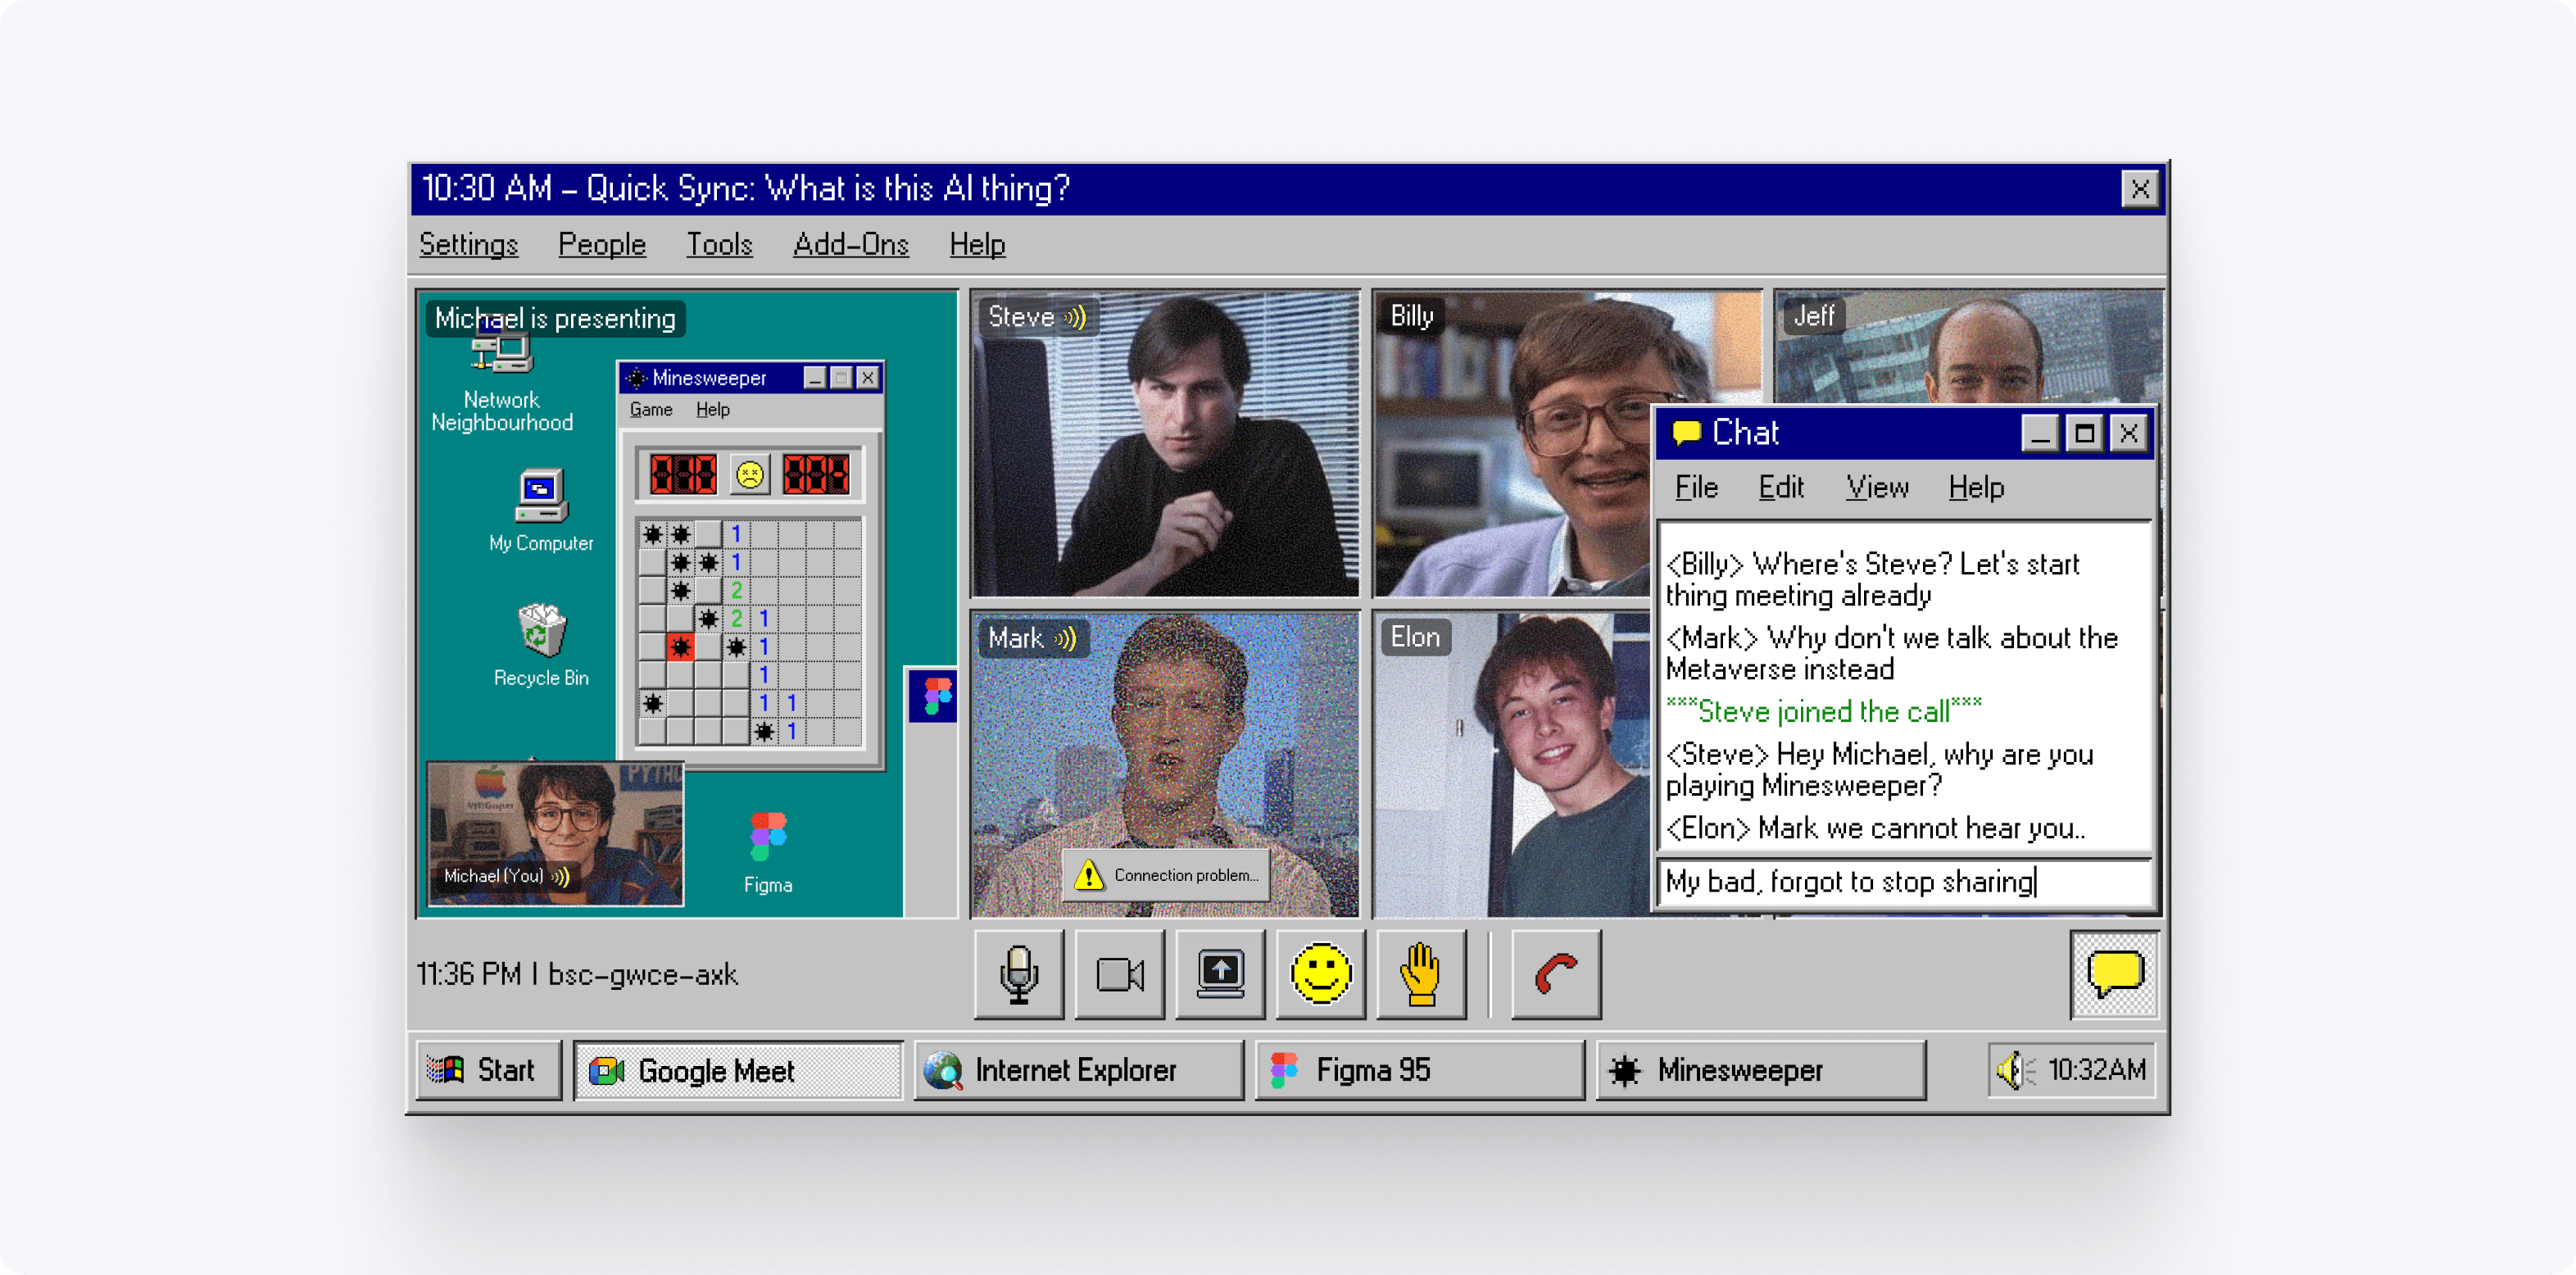Click the speaking indicator next to Mark's name
The image size is (2576, 1275).
tap(1066, 639)
